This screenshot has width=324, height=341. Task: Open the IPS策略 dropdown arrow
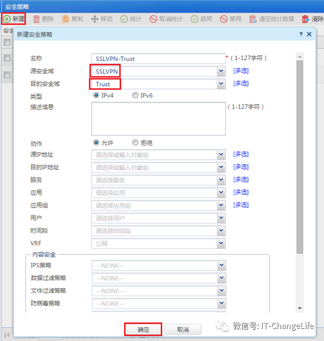pyautogui.click(x=222, y=265)
